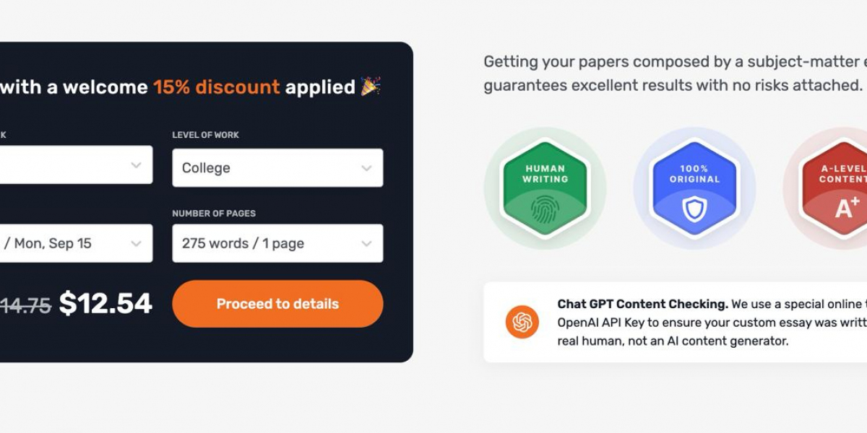Click the shield icon in 100% Original badge
Image resolution: width=867 pixels, height=433 pixels.
694,209
